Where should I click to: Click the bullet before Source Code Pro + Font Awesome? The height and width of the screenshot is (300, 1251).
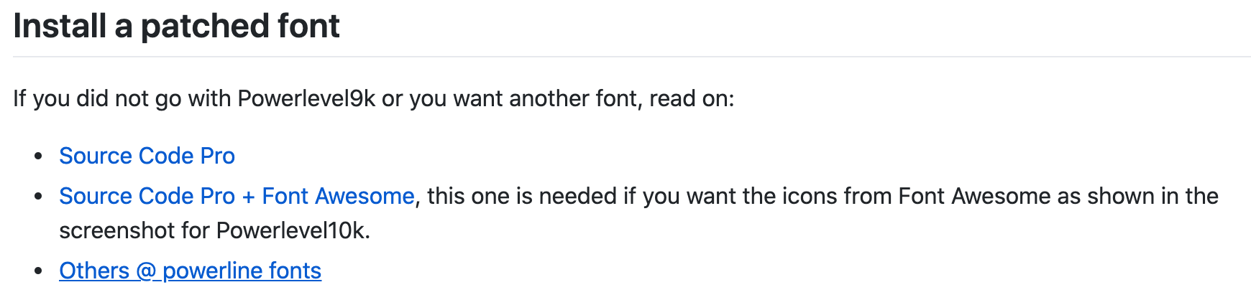(39, 196)
